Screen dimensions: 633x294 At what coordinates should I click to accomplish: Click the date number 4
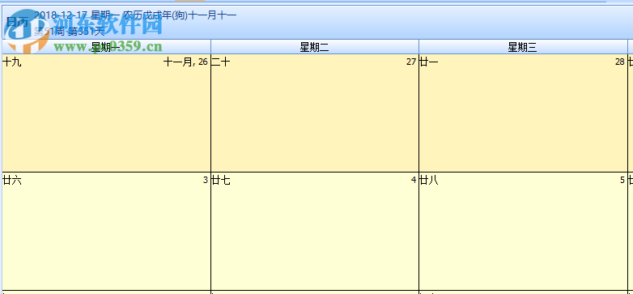[x=414, y=180]
